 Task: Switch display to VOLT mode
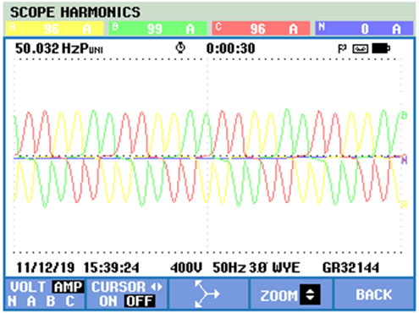click(28, 287)
